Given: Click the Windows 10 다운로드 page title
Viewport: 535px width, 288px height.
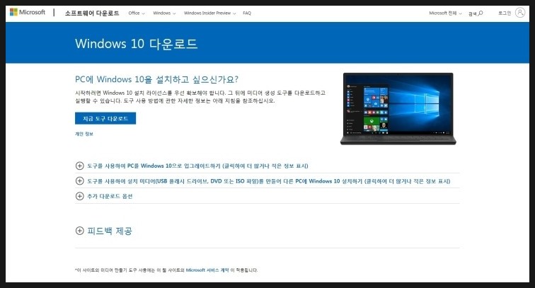Looking at the screenshot, I should pyautogui.click(x=136, y=44).
